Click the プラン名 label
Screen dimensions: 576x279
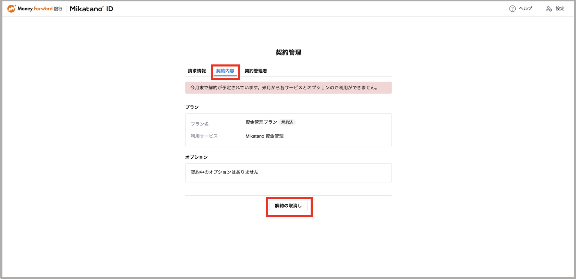[200, 124]
